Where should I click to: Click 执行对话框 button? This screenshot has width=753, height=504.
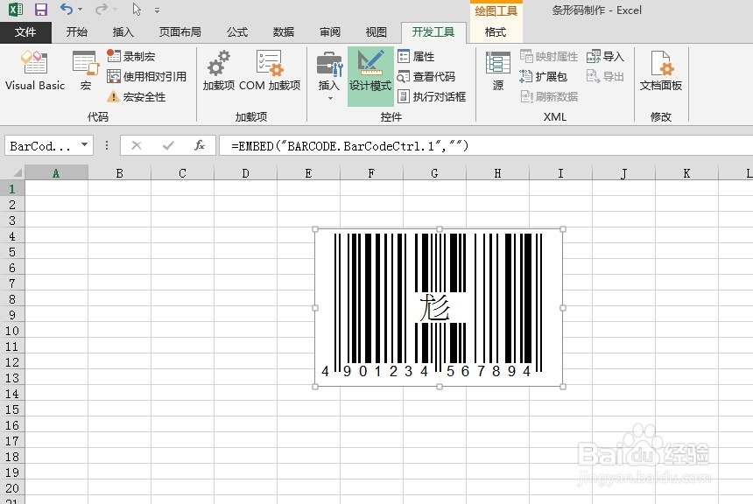(x=432, y=96)
